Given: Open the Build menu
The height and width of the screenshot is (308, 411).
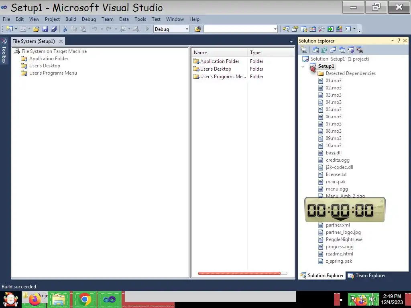Looking at the screenshot, I should pyautogui.click(x=71, y=19).
